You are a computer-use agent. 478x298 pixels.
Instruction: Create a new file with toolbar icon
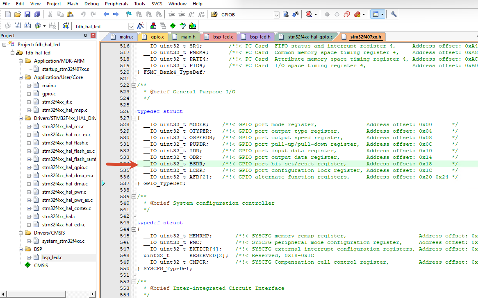8,14
